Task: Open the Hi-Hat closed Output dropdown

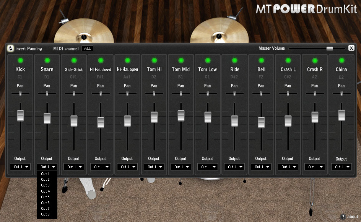Action: click(100, 167)
